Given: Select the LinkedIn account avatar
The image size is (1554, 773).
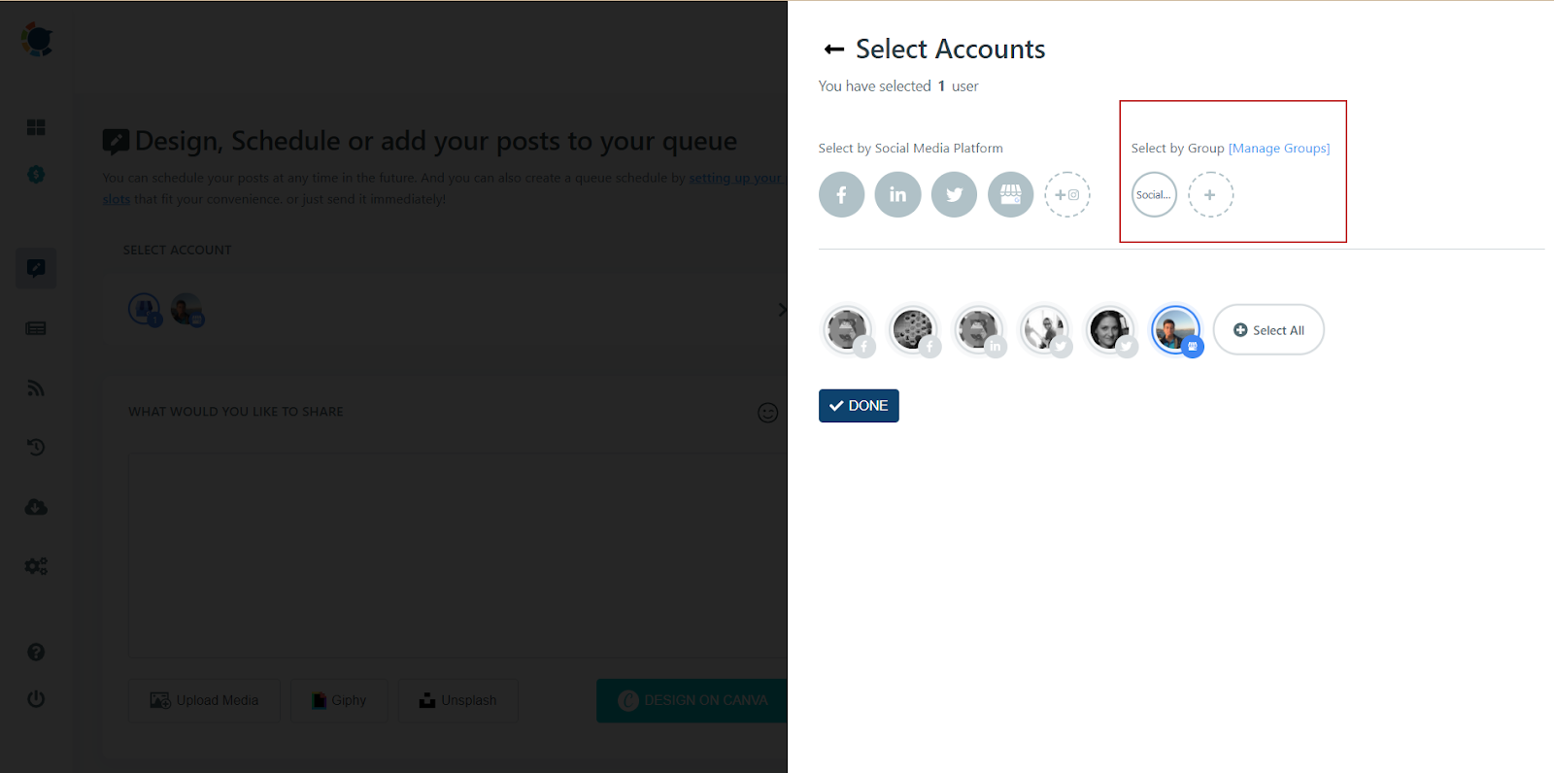Looking at the screenshot, I should [978, 330].
